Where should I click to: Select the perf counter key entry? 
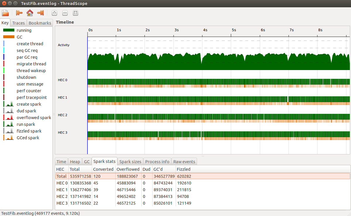[x=29, y=90]
